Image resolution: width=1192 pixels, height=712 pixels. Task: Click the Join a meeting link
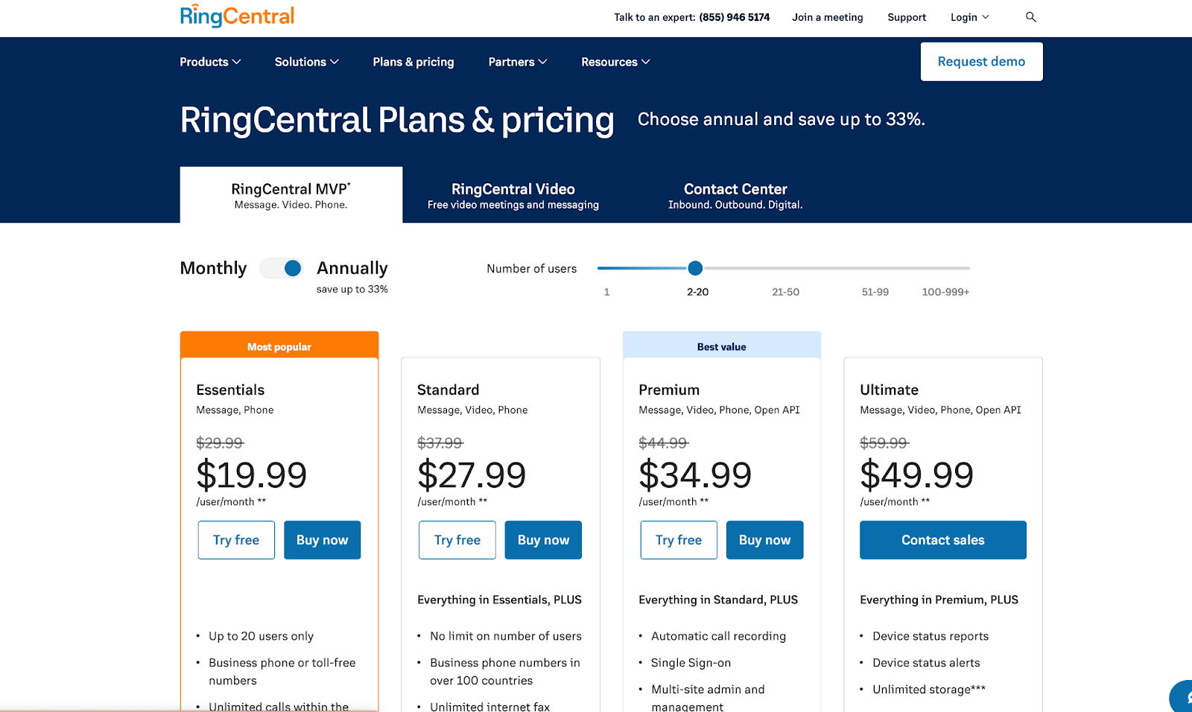coord(827,17)
